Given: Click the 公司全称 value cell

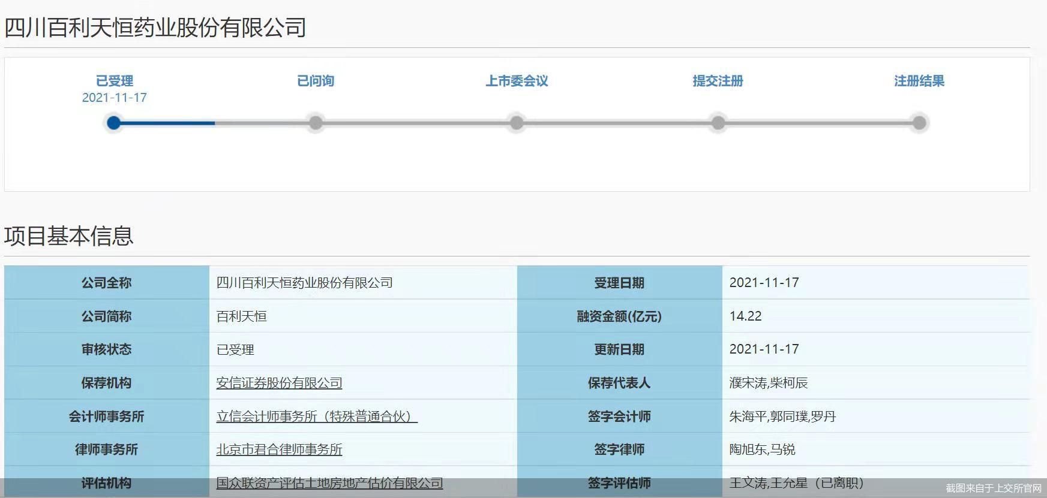Looking at the screenshot, I should tap(363, 283).
